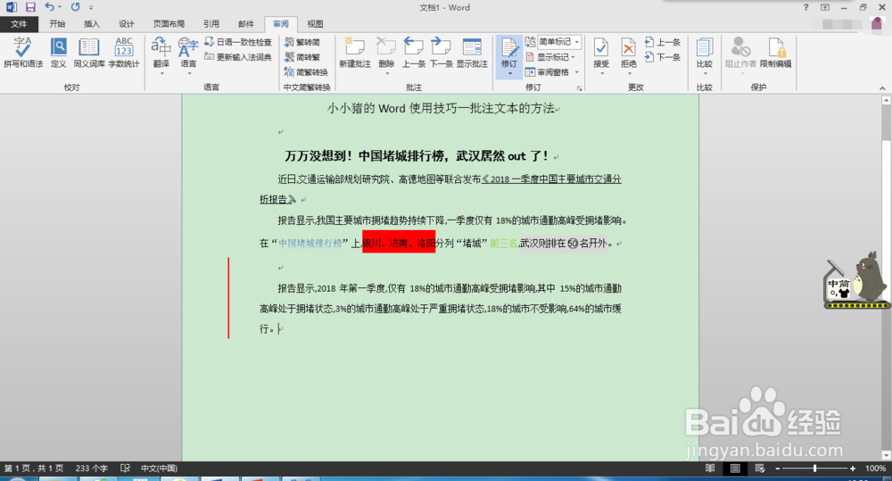
Task: Click language '中文(中国)' in status bar
Action: [160, 468]
